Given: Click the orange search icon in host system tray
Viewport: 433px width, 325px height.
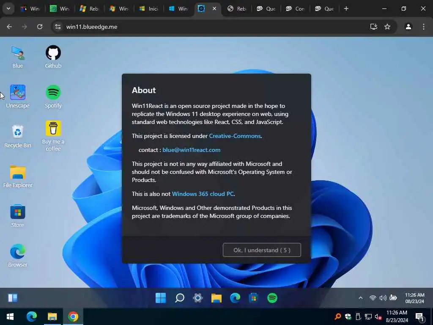Looking at the screenshot, I should [x=337, y=317].
